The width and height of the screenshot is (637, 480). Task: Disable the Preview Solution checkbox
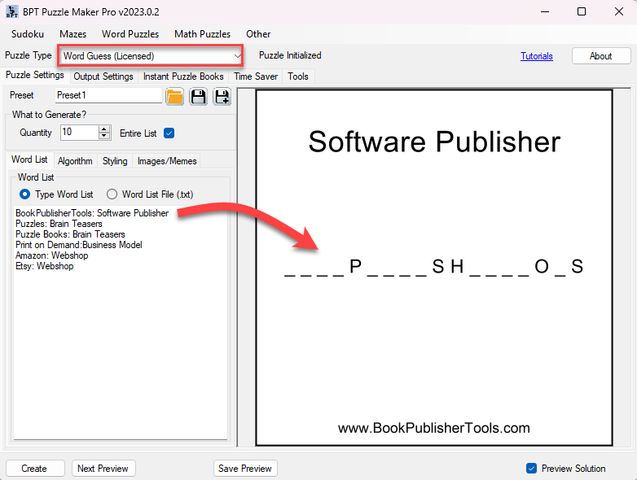pos(531,469)
